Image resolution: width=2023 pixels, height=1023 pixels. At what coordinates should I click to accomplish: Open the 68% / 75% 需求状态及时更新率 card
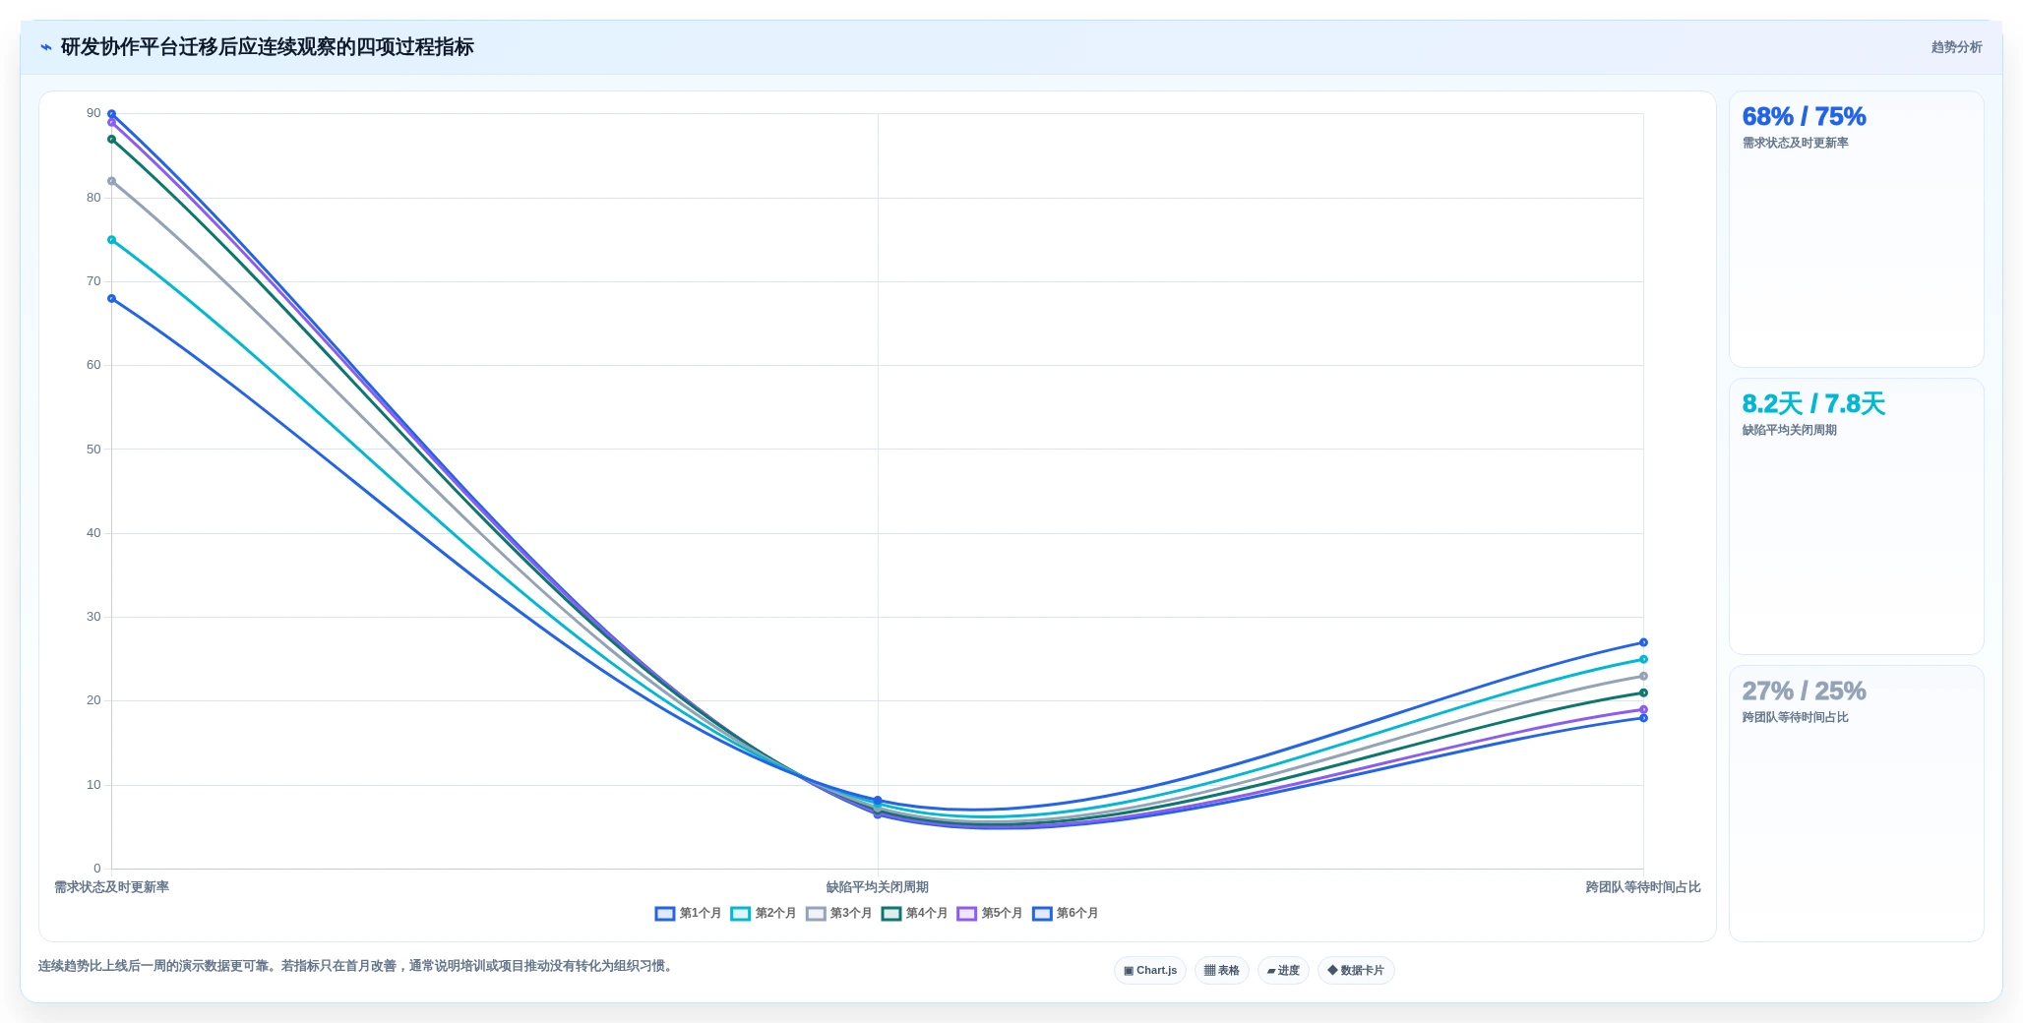pyautogui.click(x=1856, y=229)
